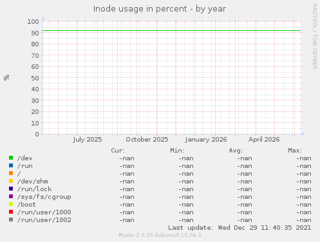Click the Cur: column header

pyautogui.click(x=118, y=151)
